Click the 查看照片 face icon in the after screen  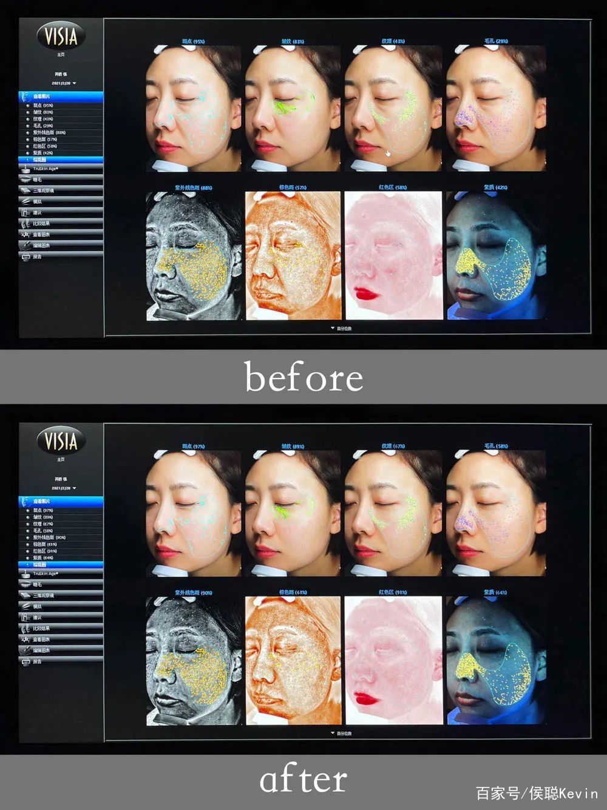(25, 501)
